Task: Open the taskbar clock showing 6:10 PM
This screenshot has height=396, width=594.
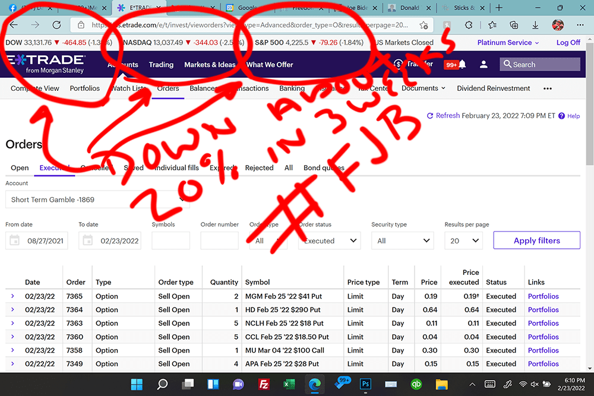Action: click(571, 384)
